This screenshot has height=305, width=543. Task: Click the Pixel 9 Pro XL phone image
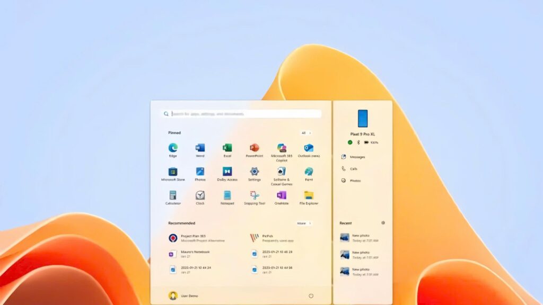tap(363, 118)
